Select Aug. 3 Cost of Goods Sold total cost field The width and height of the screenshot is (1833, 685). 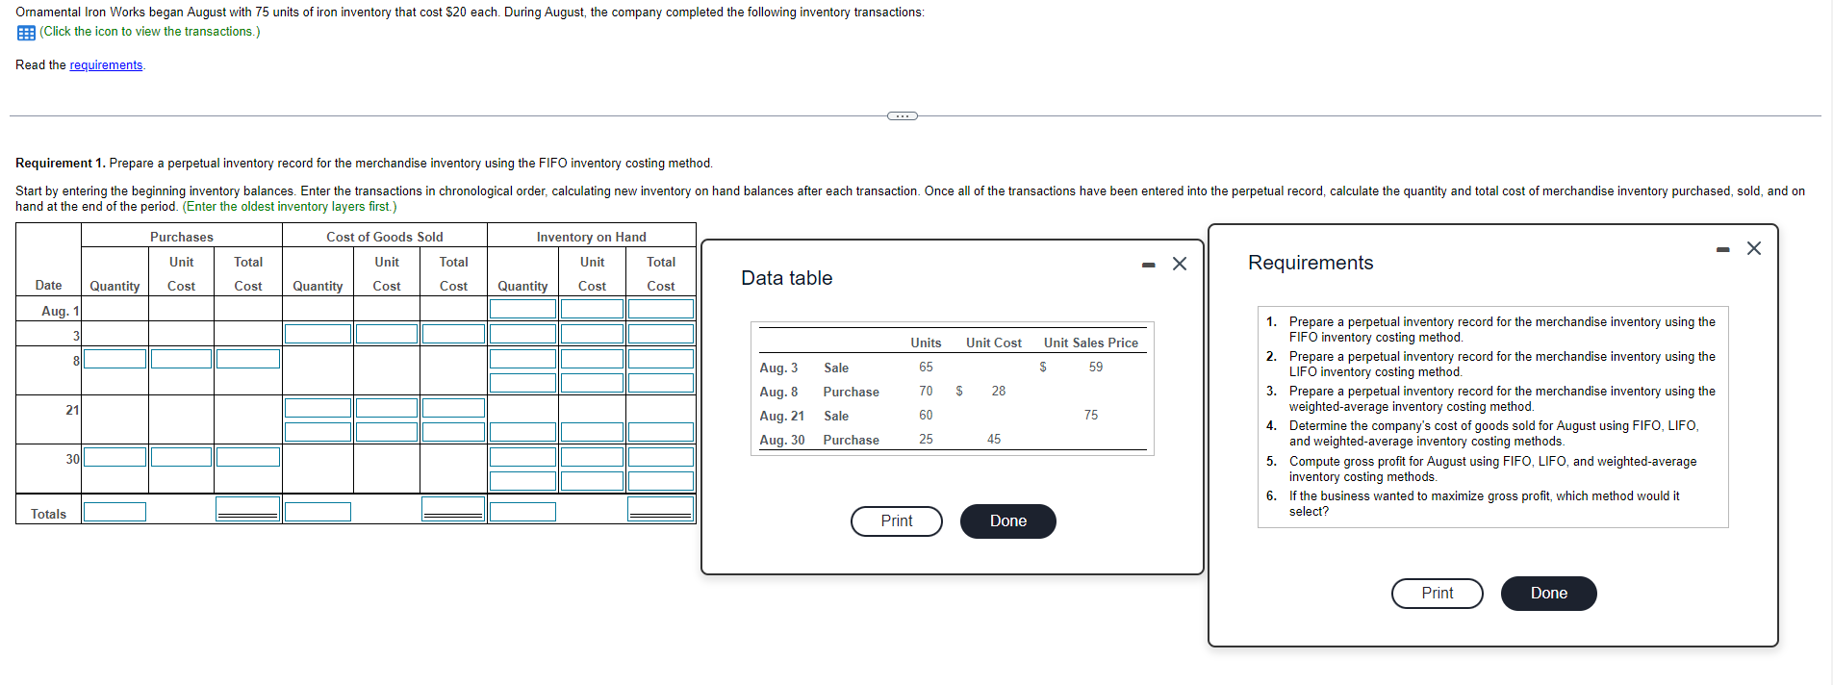point(453,334)
